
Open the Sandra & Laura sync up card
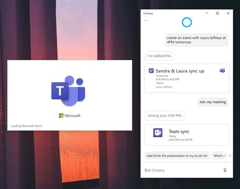click(x=187, y=78)
